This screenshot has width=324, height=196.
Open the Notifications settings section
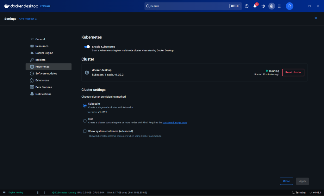48,94
